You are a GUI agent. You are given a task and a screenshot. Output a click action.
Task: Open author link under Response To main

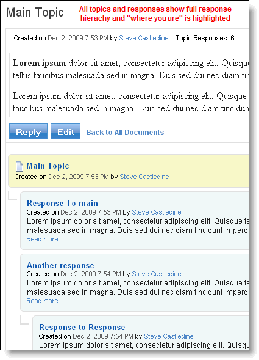[157, 212]
